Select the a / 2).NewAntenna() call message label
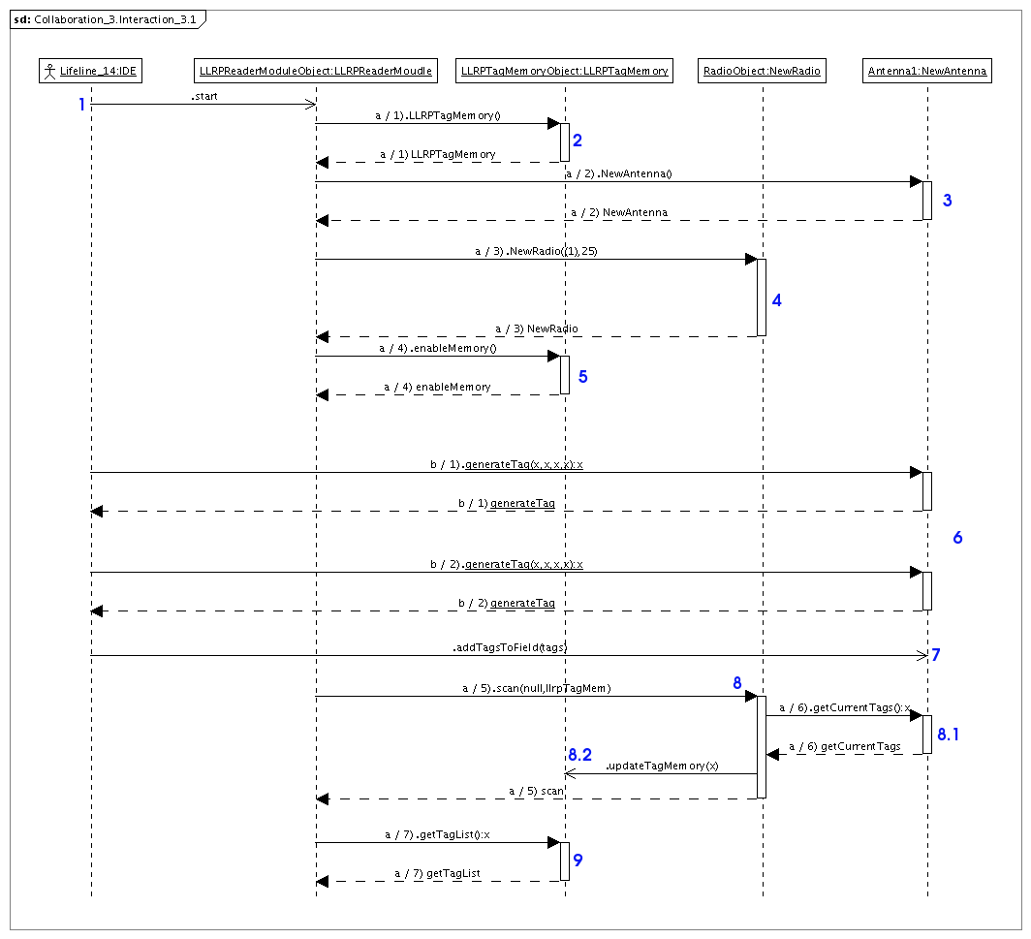This screenshot has width=1031, height=939. pyautogui.click(x=618, y=174)
